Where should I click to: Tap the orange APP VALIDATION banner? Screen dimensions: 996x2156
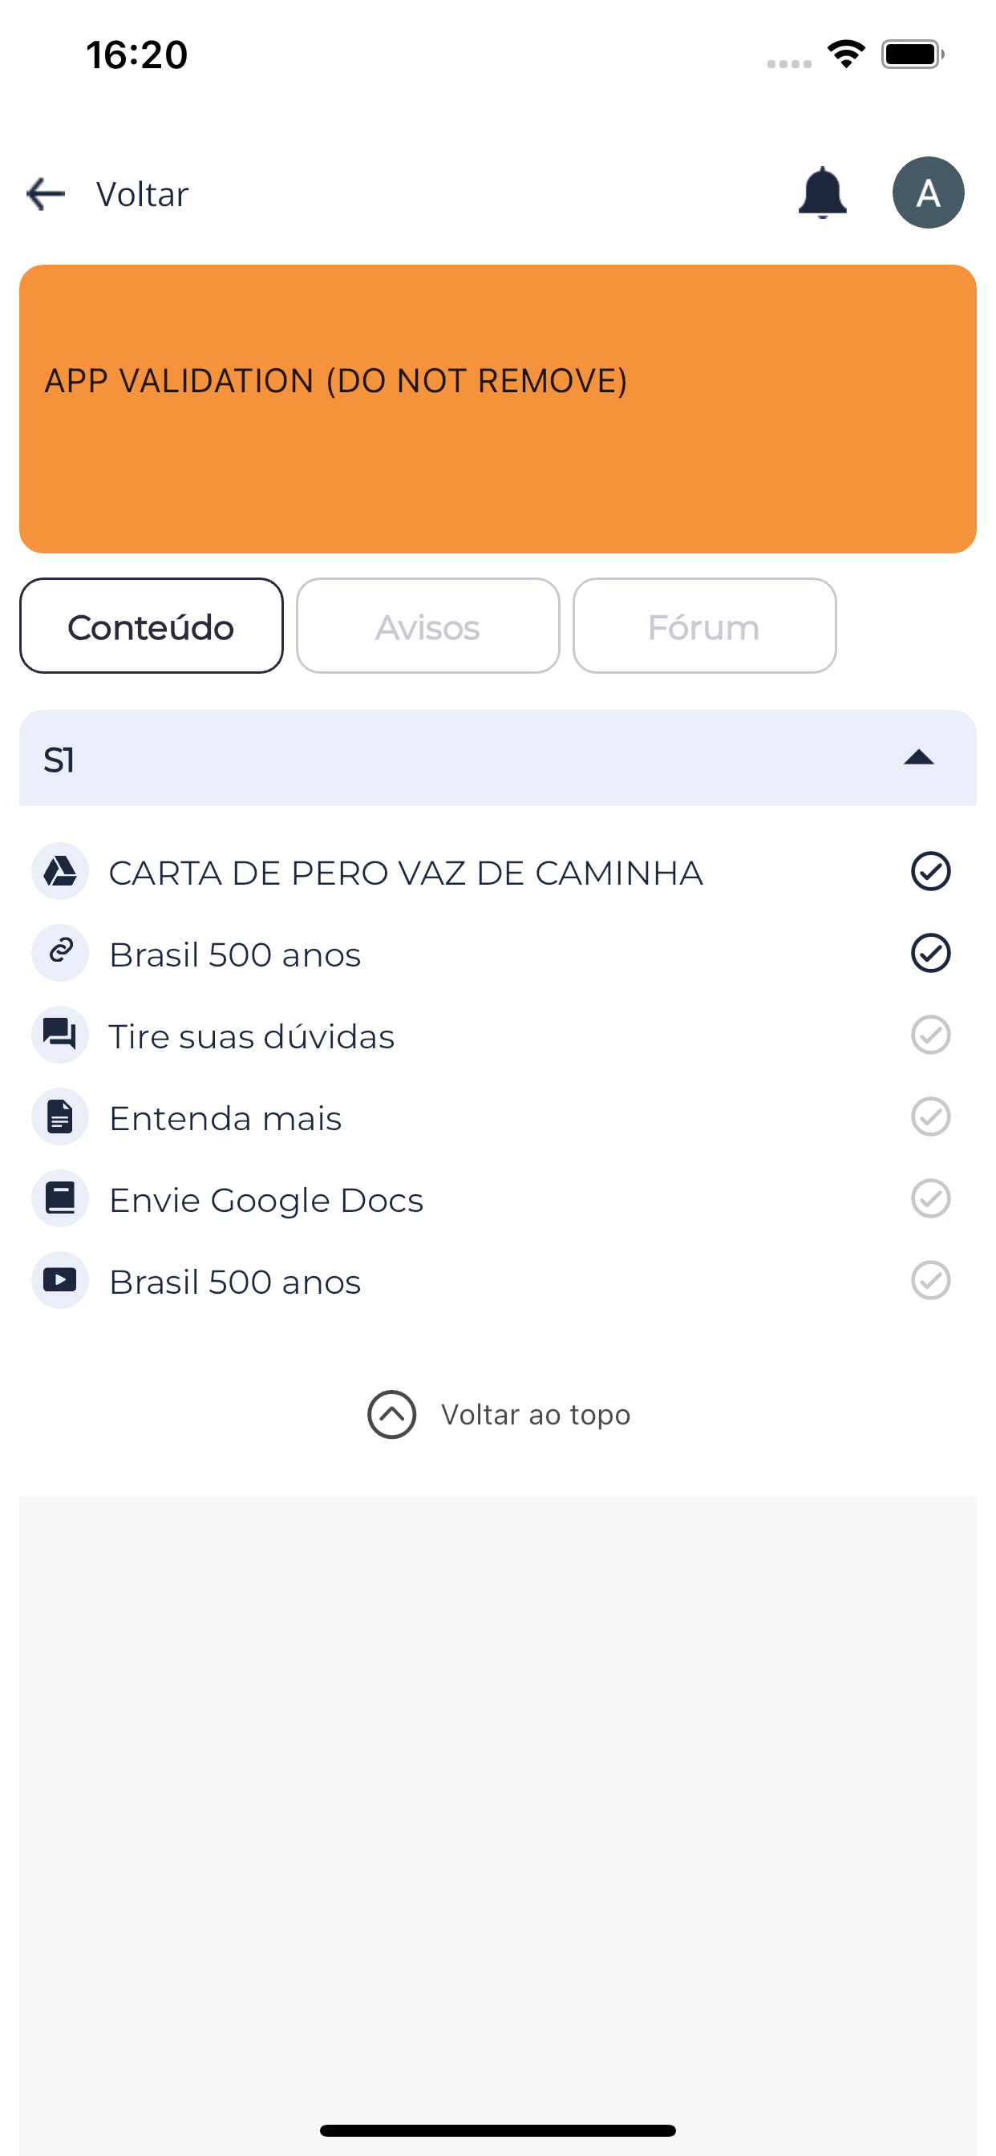[x=498, y=409]
